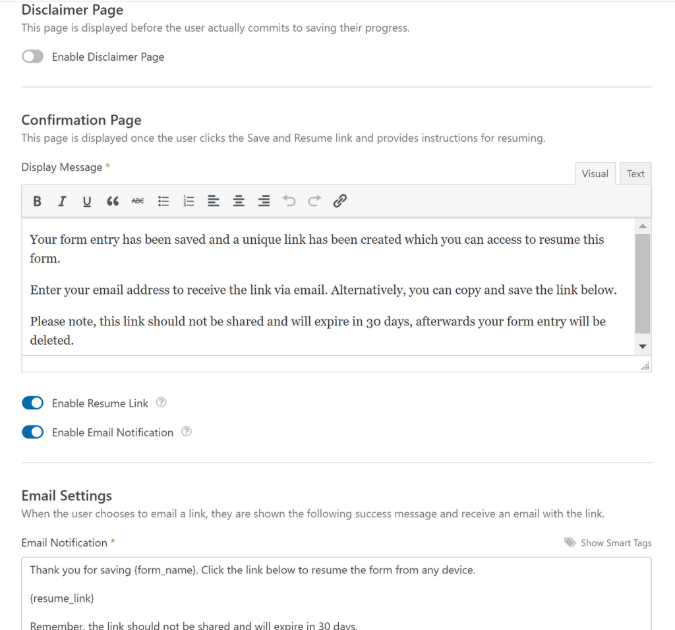The image size is (675, 630).
Task: Open help tooltip for Enable Resume Link
Action: (161, 403)
